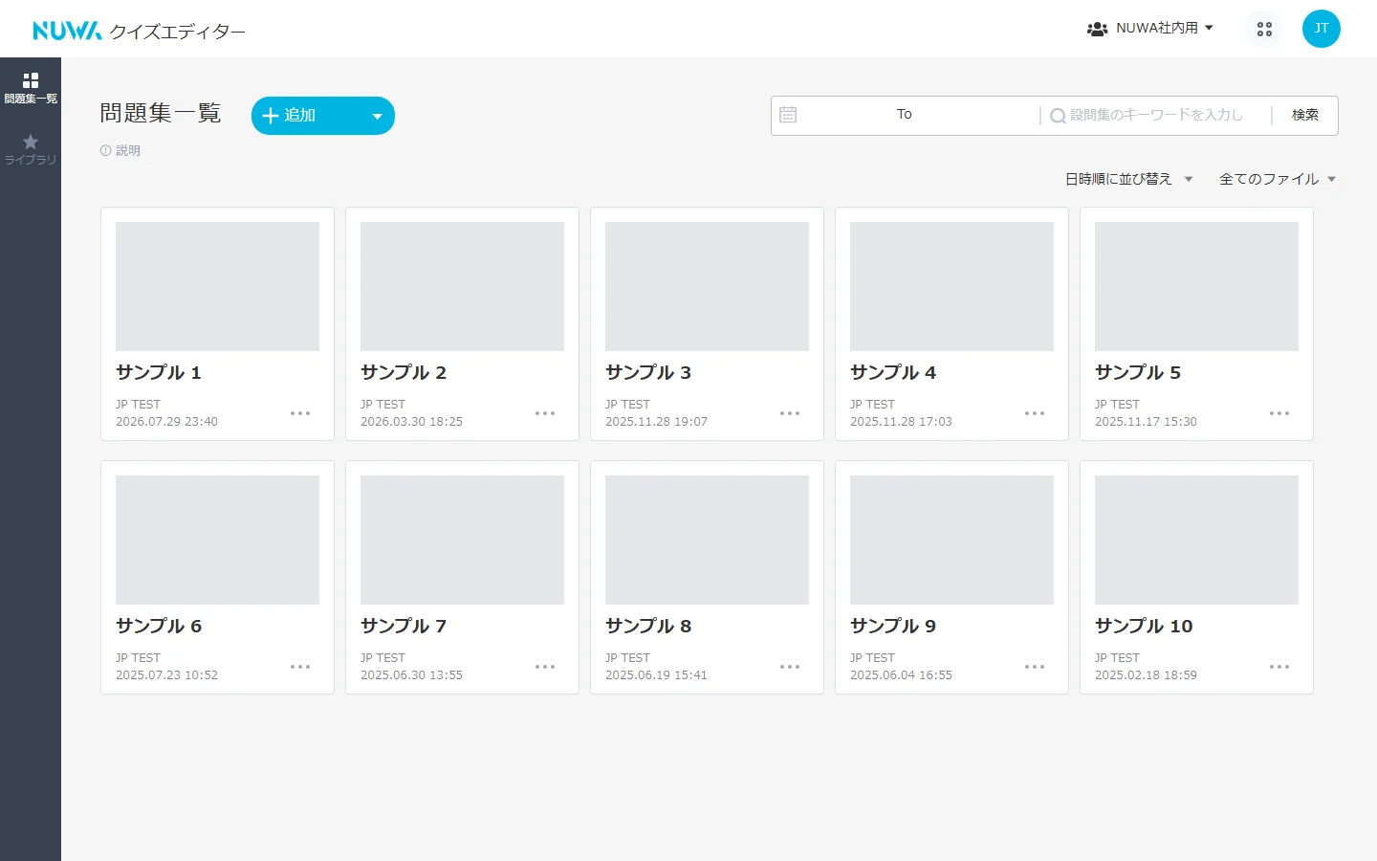
Task: Click the 検索 search button
Action: click(1305, 115)
